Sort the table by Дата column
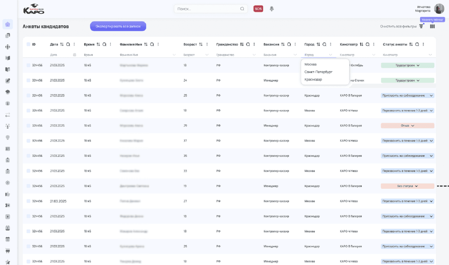 [62, 44]
